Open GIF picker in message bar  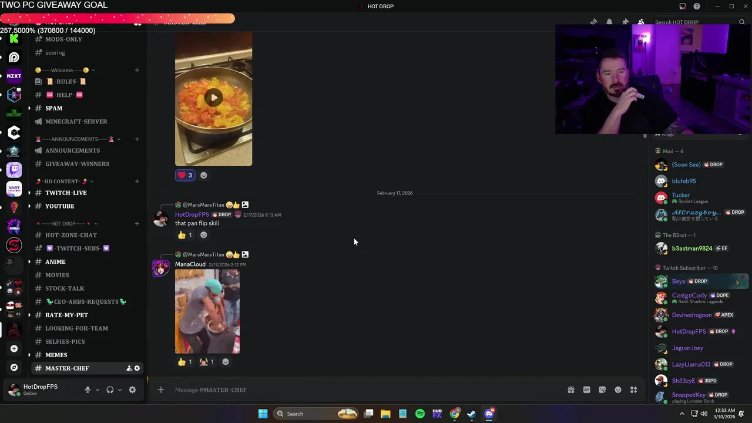[x=586, y=390]
